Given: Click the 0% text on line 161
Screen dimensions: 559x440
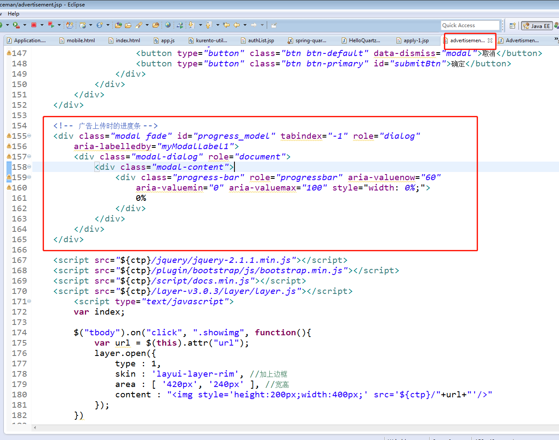Looking at the screenshot, I should (141, 198).
